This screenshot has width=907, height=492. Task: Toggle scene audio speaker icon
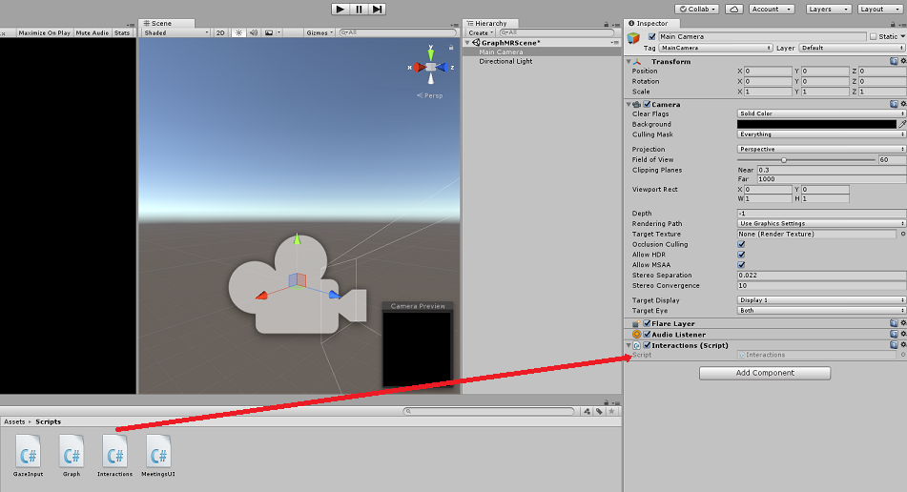point(254,33)
